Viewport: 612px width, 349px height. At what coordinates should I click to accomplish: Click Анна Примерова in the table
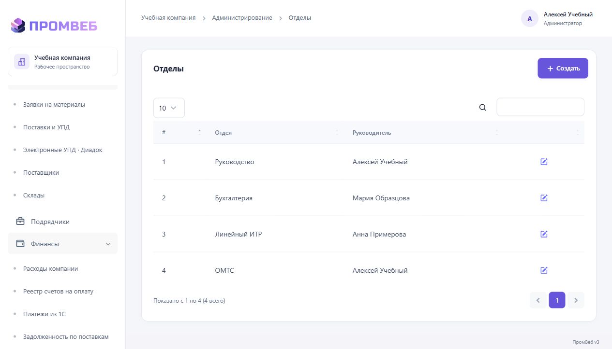pos(379,234)
